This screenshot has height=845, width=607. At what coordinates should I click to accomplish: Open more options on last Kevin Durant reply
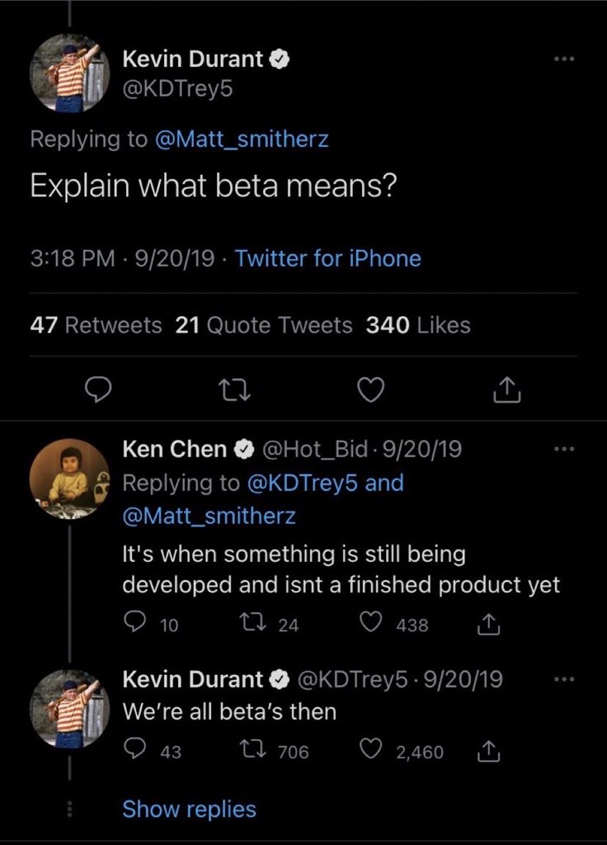tap(563, 680)
